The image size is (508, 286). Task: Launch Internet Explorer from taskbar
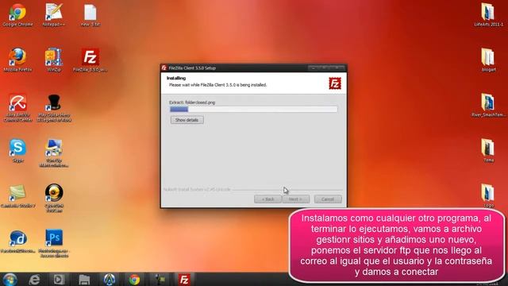34,280
